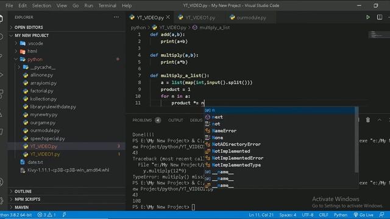Change encoding via UTF-8
This screenshot has height=219, width=390.
click(x=307, y=215)
